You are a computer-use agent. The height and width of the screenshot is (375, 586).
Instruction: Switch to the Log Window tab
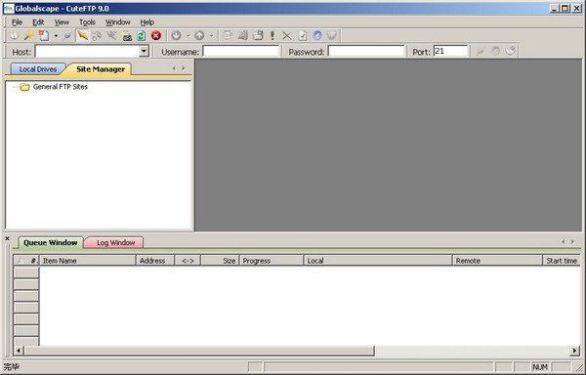[x=115, y=243]
